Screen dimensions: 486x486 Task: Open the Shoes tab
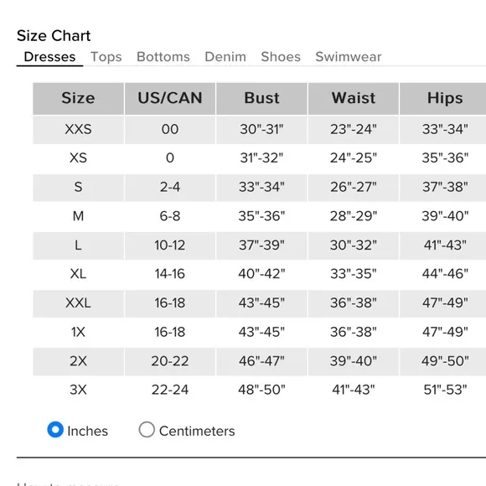[x=281, y=57]
